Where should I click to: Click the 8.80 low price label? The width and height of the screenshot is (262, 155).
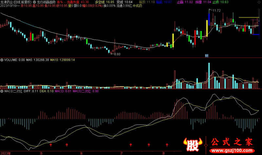pos(117,54)
